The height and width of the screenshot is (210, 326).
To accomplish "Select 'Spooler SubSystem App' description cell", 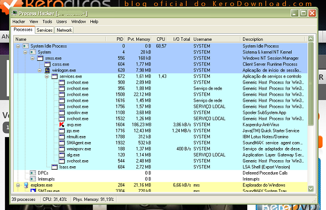I will pos(264,112).
